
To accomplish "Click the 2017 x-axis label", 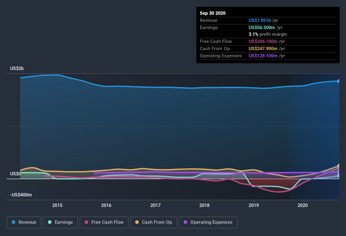I will coord(156,205).
